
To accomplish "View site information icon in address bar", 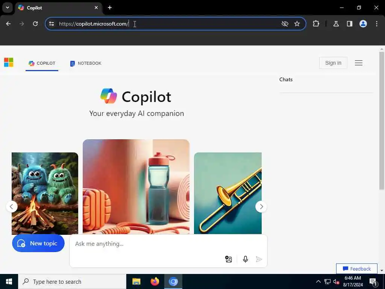I will (x=51, y=24).
